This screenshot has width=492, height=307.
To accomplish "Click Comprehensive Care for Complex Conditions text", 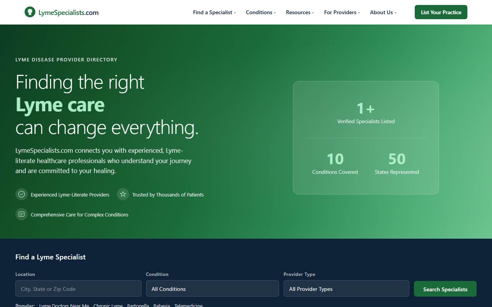I will [x=80, y=215].
